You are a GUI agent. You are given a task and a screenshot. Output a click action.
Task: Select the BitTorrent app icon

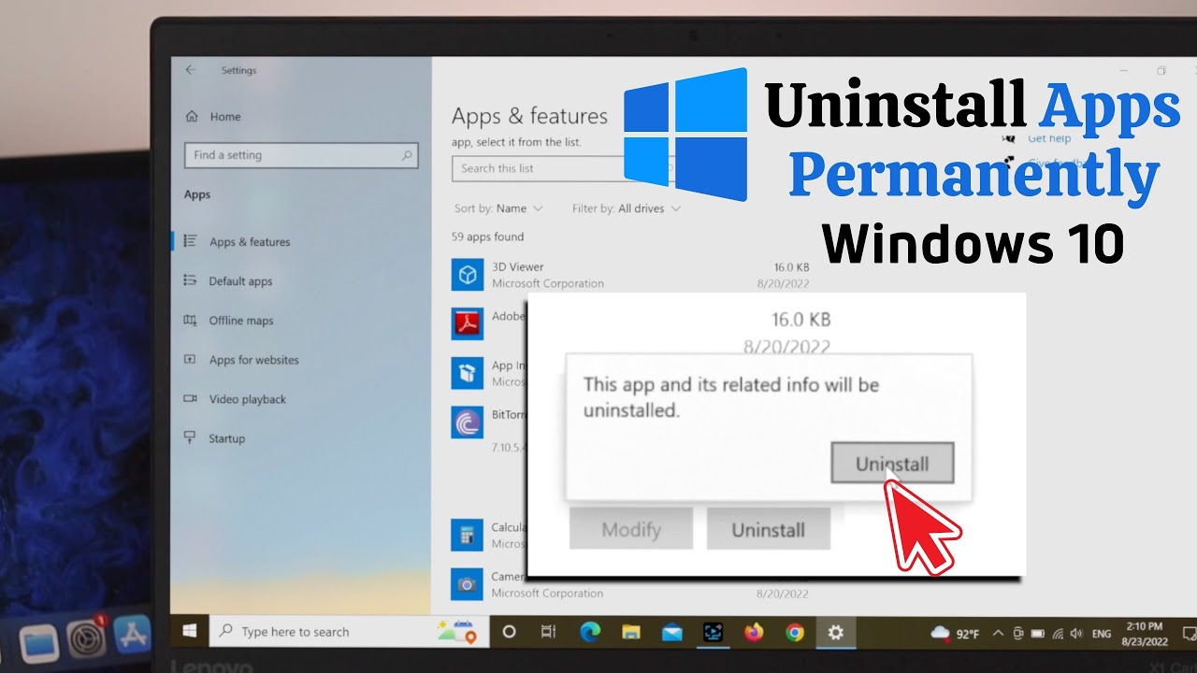pos(467,422)
